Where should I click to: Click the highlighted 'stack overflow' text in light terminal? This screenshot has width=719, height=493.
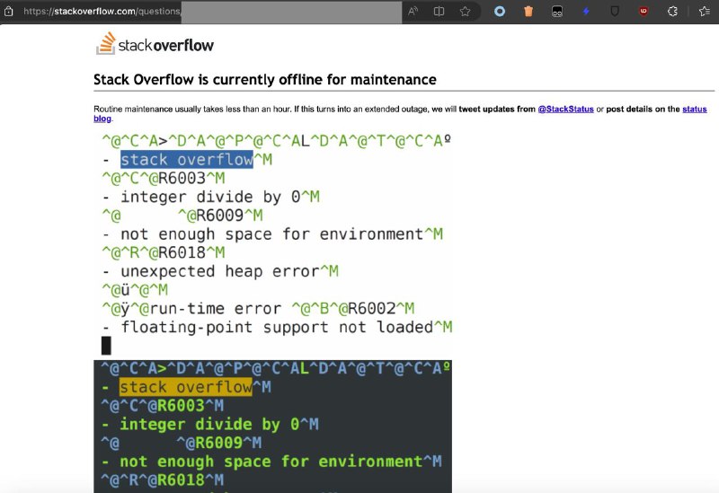pos(187,160)
